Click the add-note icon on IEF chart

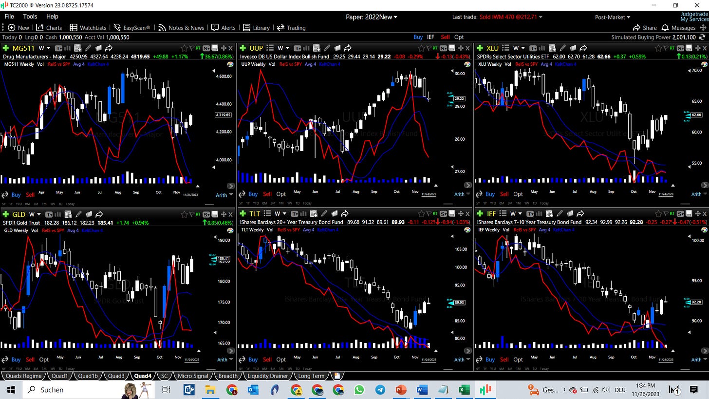pyautogui.click(x=550, y=213)
